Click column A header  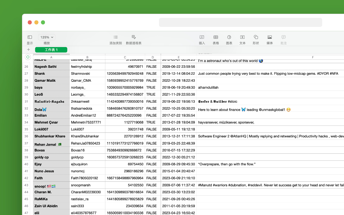tap(51, 57)
